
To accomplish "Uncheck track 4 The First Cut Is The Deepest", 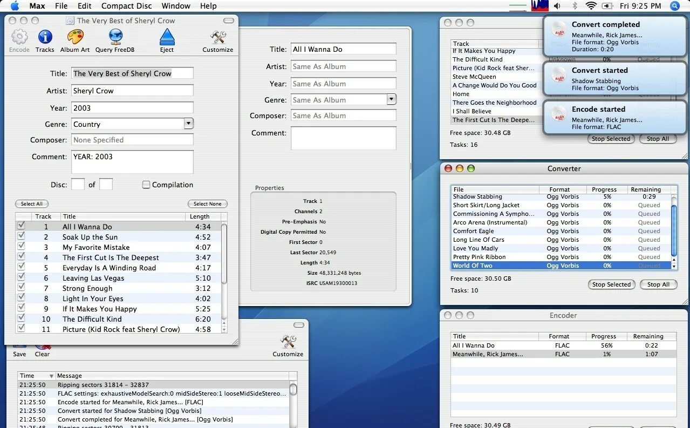I will (21, 257).
